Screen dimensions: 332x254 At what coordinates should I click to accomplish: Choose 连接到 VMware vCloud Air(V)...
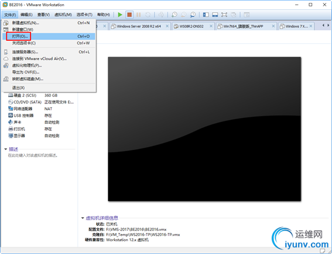[x=49, y=59]
